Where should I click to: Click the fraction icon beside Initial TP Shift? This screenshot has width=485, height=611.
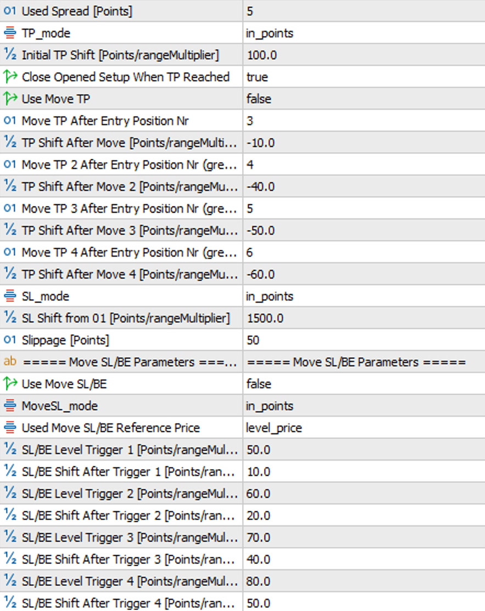tap(10, 54)
